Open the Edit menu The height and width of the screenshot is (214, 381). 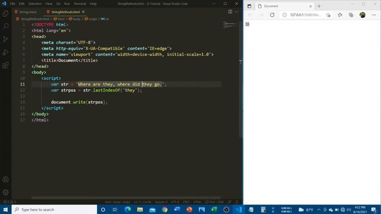click(x=21, y=4)
